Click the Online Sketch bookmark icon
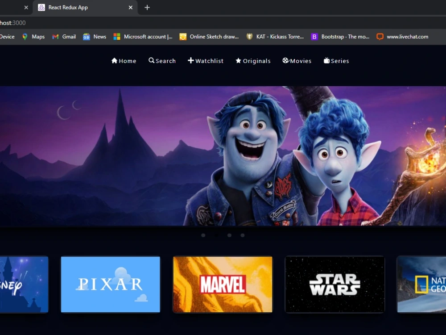The width and height of the screenshot is (446, 335). (183, 37)
